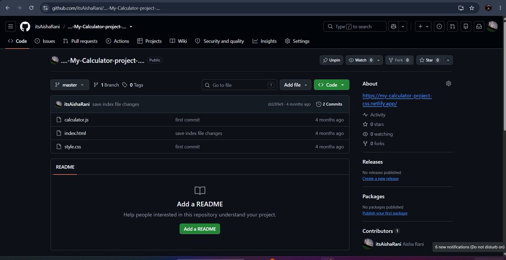Image resolution: width=506 pixels, height=260 pixels.
Task: Open the green Code dropdown button
Action: (x=332, y=85)
